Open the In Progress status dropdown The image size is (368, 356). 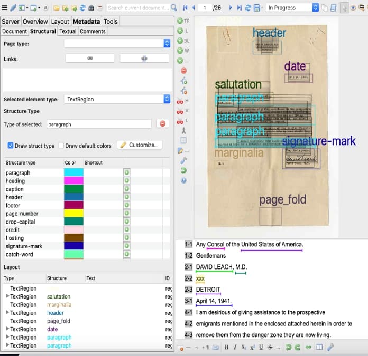tap(316, 8)
